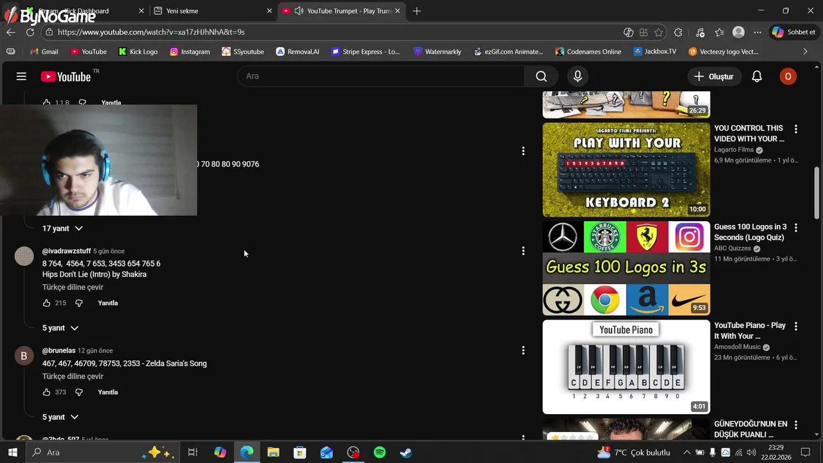Open options menu for @brunelas comment
Viewport: 823px width, 463px height.
coord(523,350)
